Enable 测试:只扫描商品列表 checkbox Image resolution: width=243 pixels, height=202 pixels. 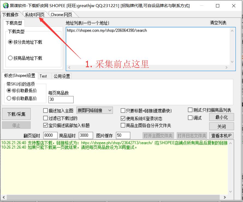(209, 110)
